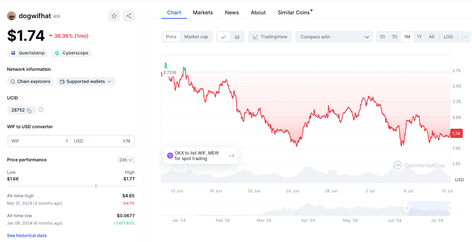Open the OKX to list WIF event card

201,156
